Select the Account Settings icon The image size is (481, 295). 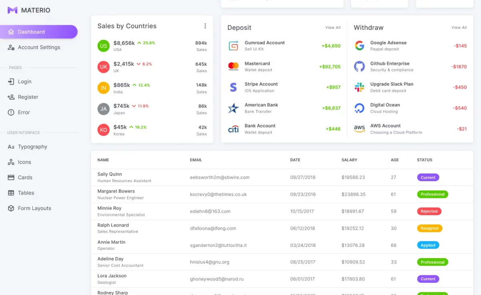pos(11,47)
